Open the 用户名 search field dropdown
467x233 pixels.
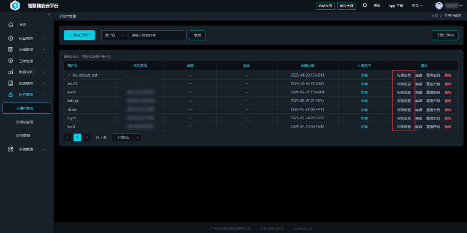click(x=115, y=35)
